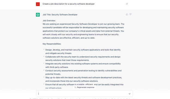Click the red user avatar
The image size is (170, 99).
(x=38, y=4)
